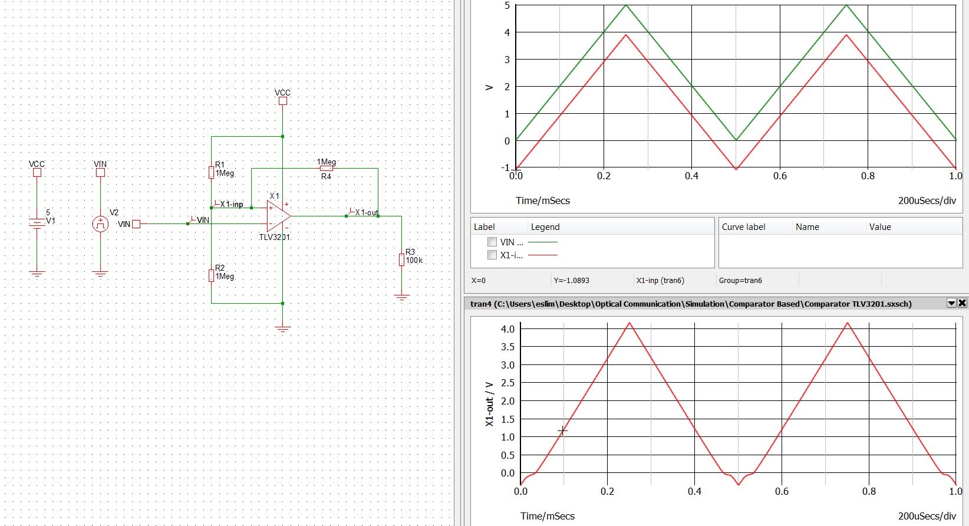Click the Value column header

coord(914,227)
